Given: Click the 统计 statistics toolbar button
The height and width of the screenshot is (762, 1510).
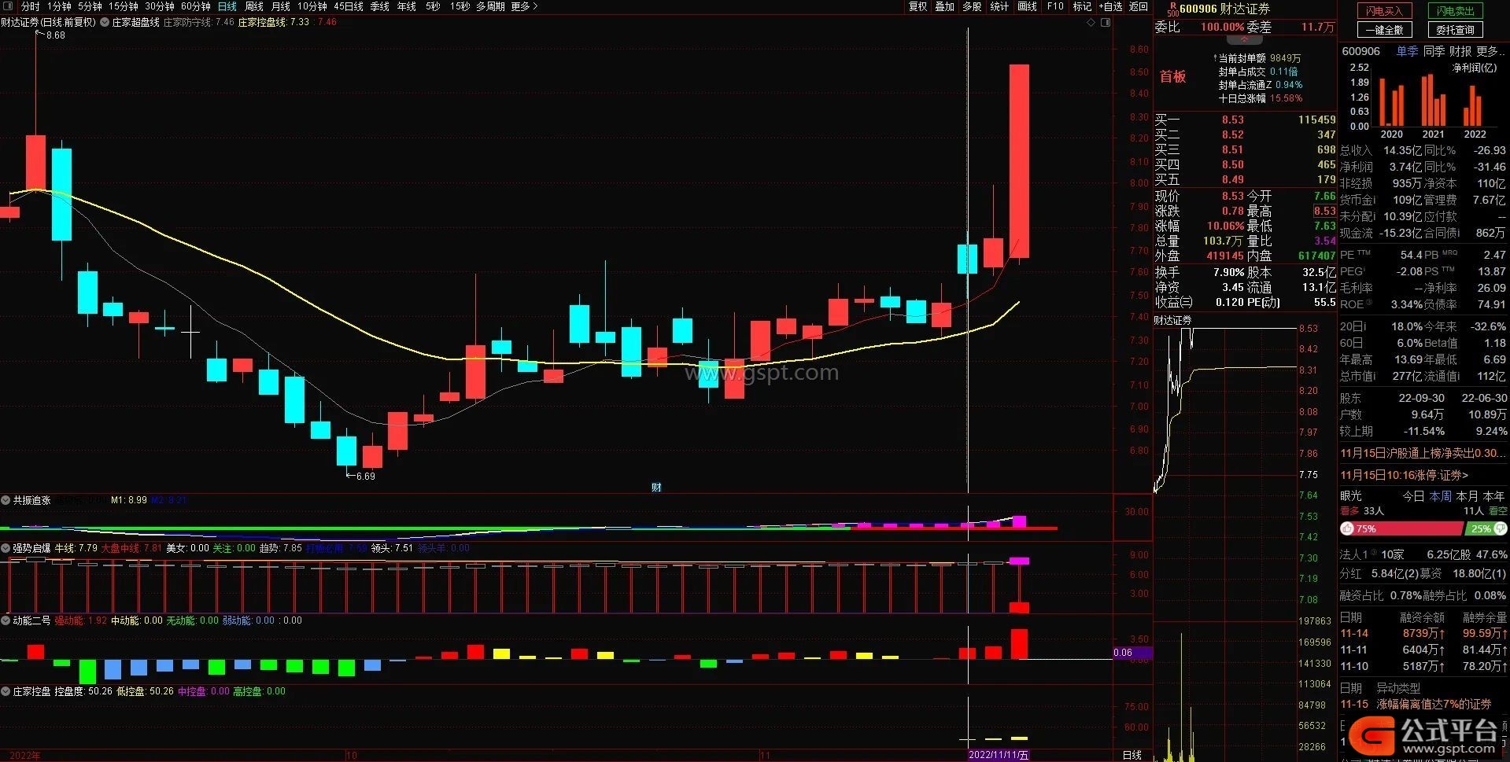Looking at the screenshot, I should (x=999, y=6).
